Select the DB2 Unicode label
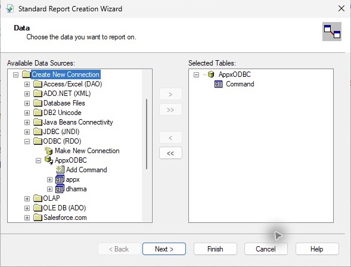This screenshot has width=351, height=267. tap(62, 113)
